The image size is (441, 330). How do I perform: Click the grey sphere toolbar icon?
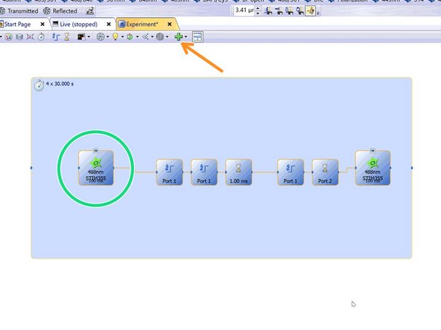(x=159, y=36)
